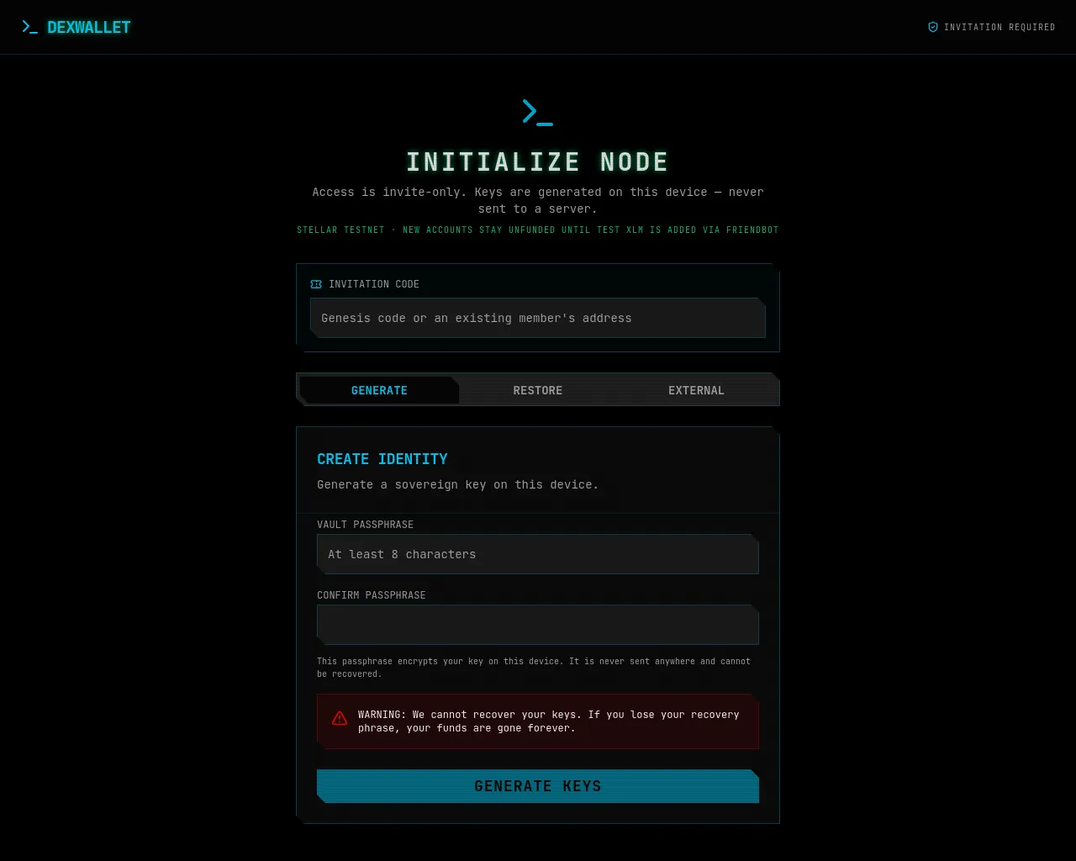Click the CONFIRM PASSPHRASE label
Image resolution: width=1076 pixels, height=861 pixels.
(372, 595)
